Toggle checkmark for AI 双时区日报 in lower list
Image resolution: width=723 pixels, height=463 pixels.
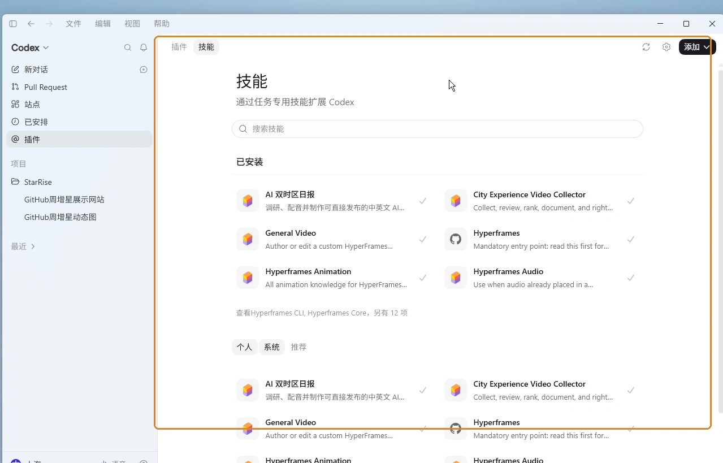coord(423,390)
